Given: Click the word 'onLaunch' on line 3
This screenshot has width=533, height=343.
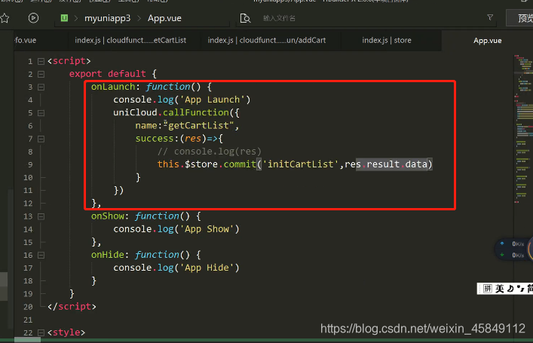Looking at the screenshot, I should pos(113,87).
